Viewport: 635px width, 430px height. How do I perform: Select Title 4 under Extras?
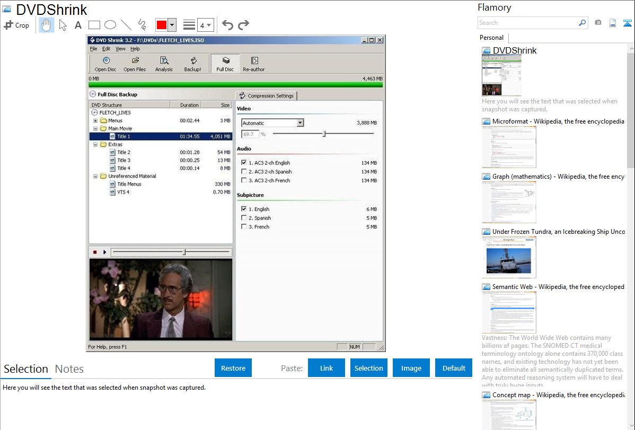(161, 168)
